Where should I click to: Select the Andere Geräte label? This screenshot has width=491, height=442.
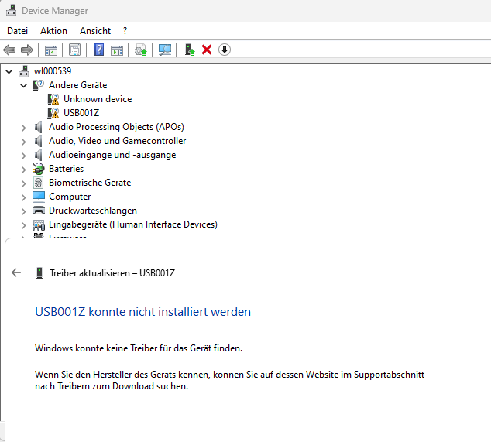[x=77, y=85]
